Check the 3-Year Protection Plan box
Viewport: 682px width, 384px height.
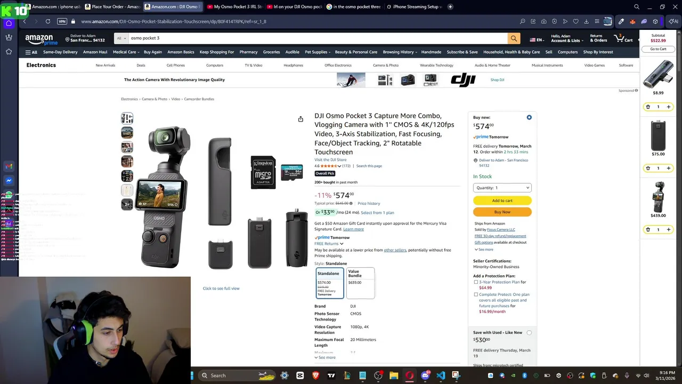tap(476, 282)
